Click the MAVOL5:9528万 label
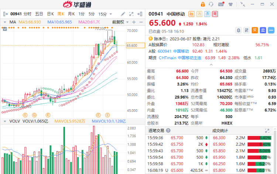This screenshot has height=174, width=277. coord(70,121)
